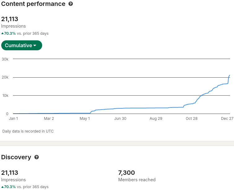Click green up-arrow icon under Content performance impressions
The height and width of the screenshot is (190, 234).
[x=2, y=34]
